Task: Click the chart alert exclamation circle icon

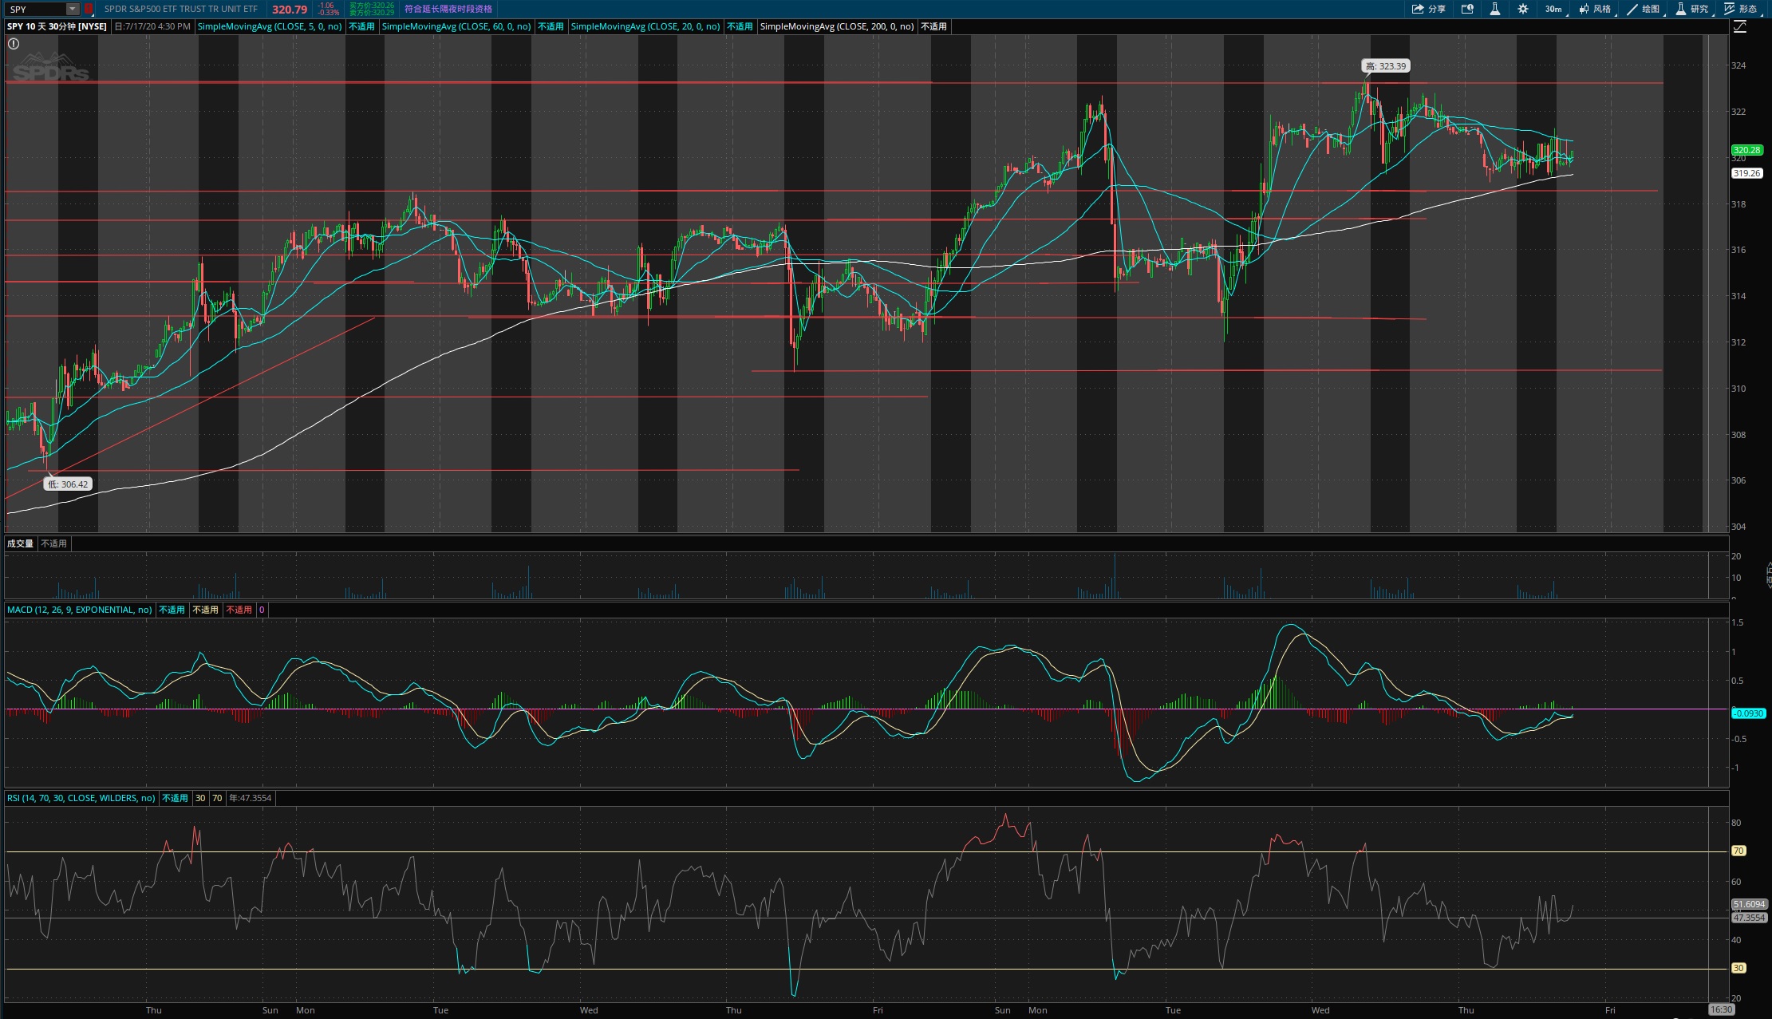Action: [14, 44]
